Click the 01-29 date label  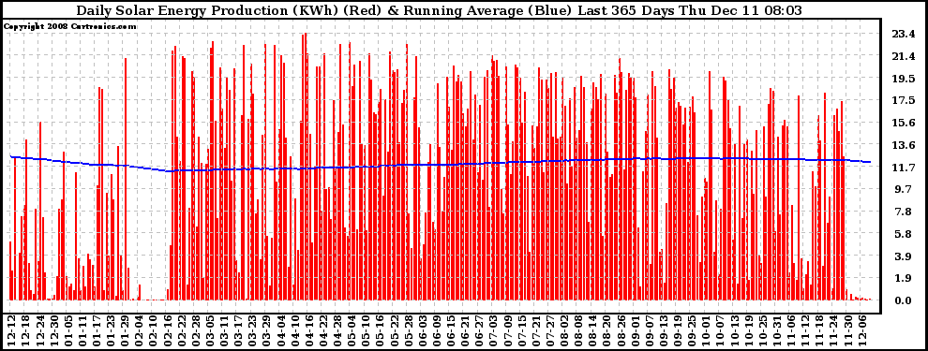point(125,330)
